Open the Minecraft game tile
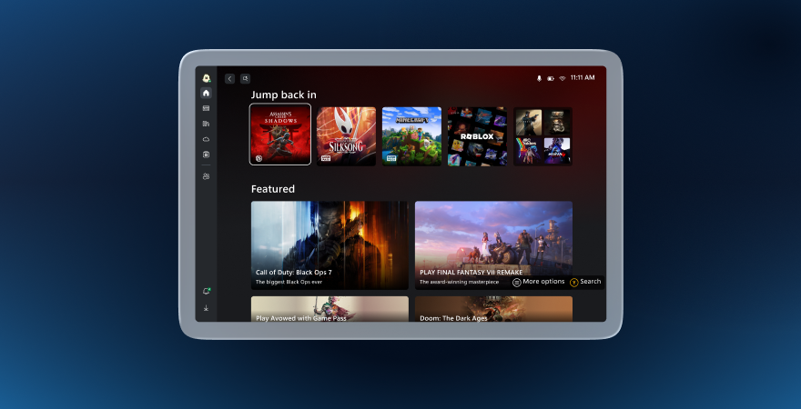801x409 pixels. tap(411, 136)
